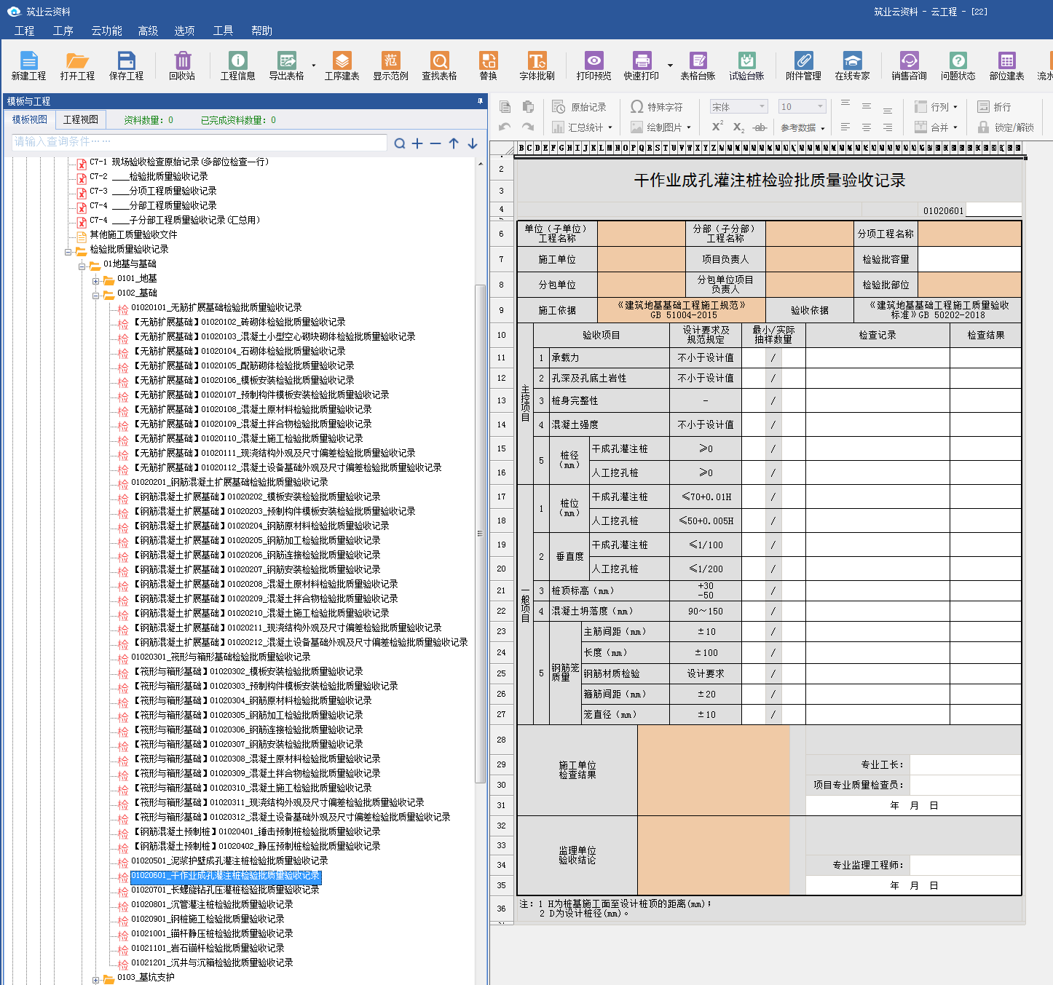Viewport: 1053px width, 985px height.
Task: Collapse the 01地基与基础 tree node
Action: pyautogui.click(x=82, y=266)
